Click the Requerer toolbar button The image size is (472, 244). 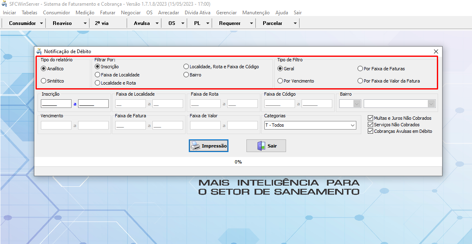(x=230, y=23)
